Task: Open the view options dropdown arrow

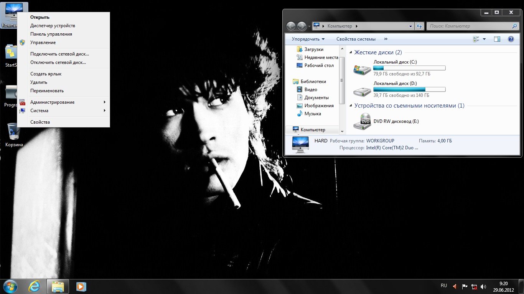Action: tap(484, 39)
